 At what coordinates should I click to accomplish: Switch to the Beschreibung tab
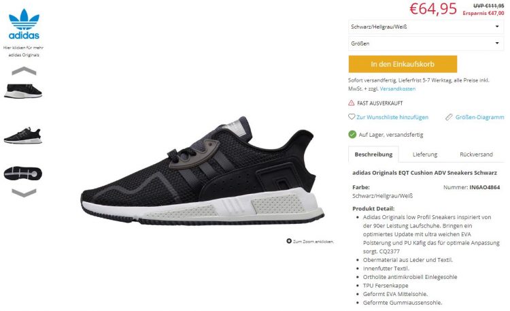373,154
